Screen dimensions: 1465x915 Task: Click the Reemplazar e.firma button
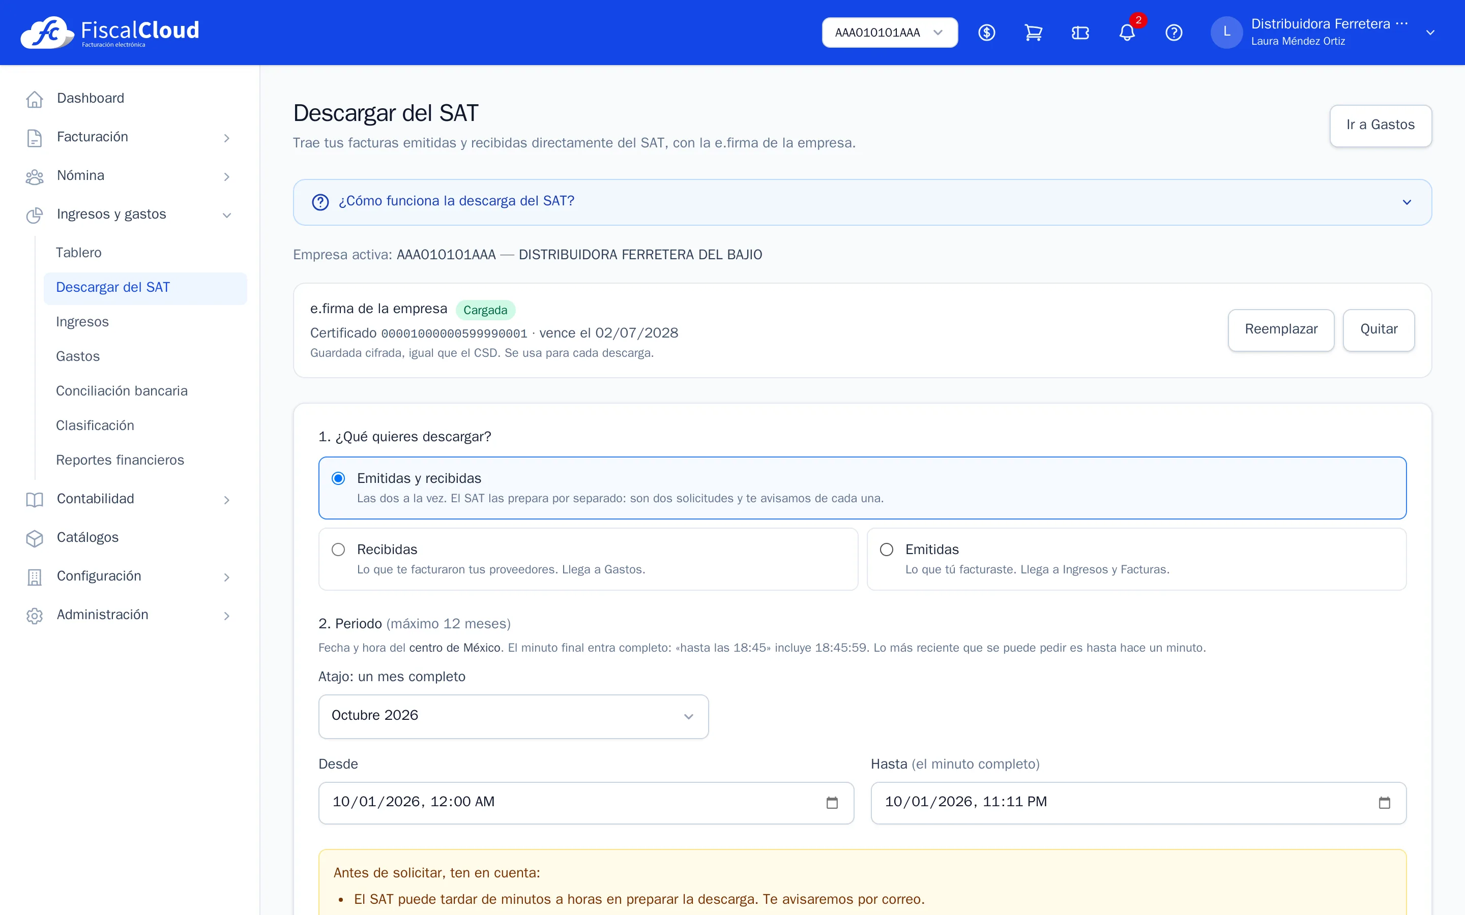coord(1281,329)
